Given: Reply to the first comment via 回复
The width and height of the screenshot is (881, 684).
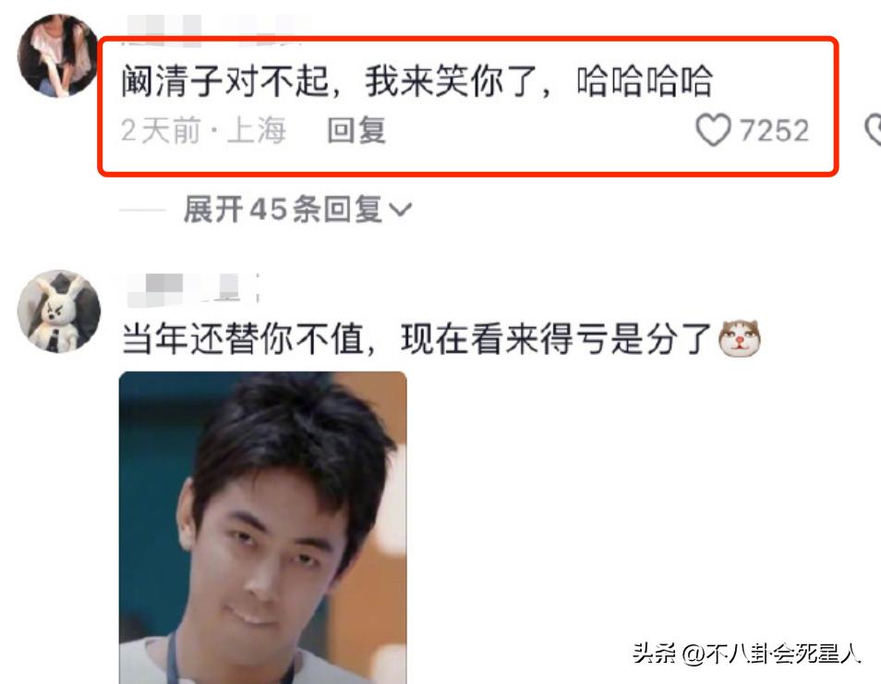Looking at the screenshot, I should [x=356, y=130].
